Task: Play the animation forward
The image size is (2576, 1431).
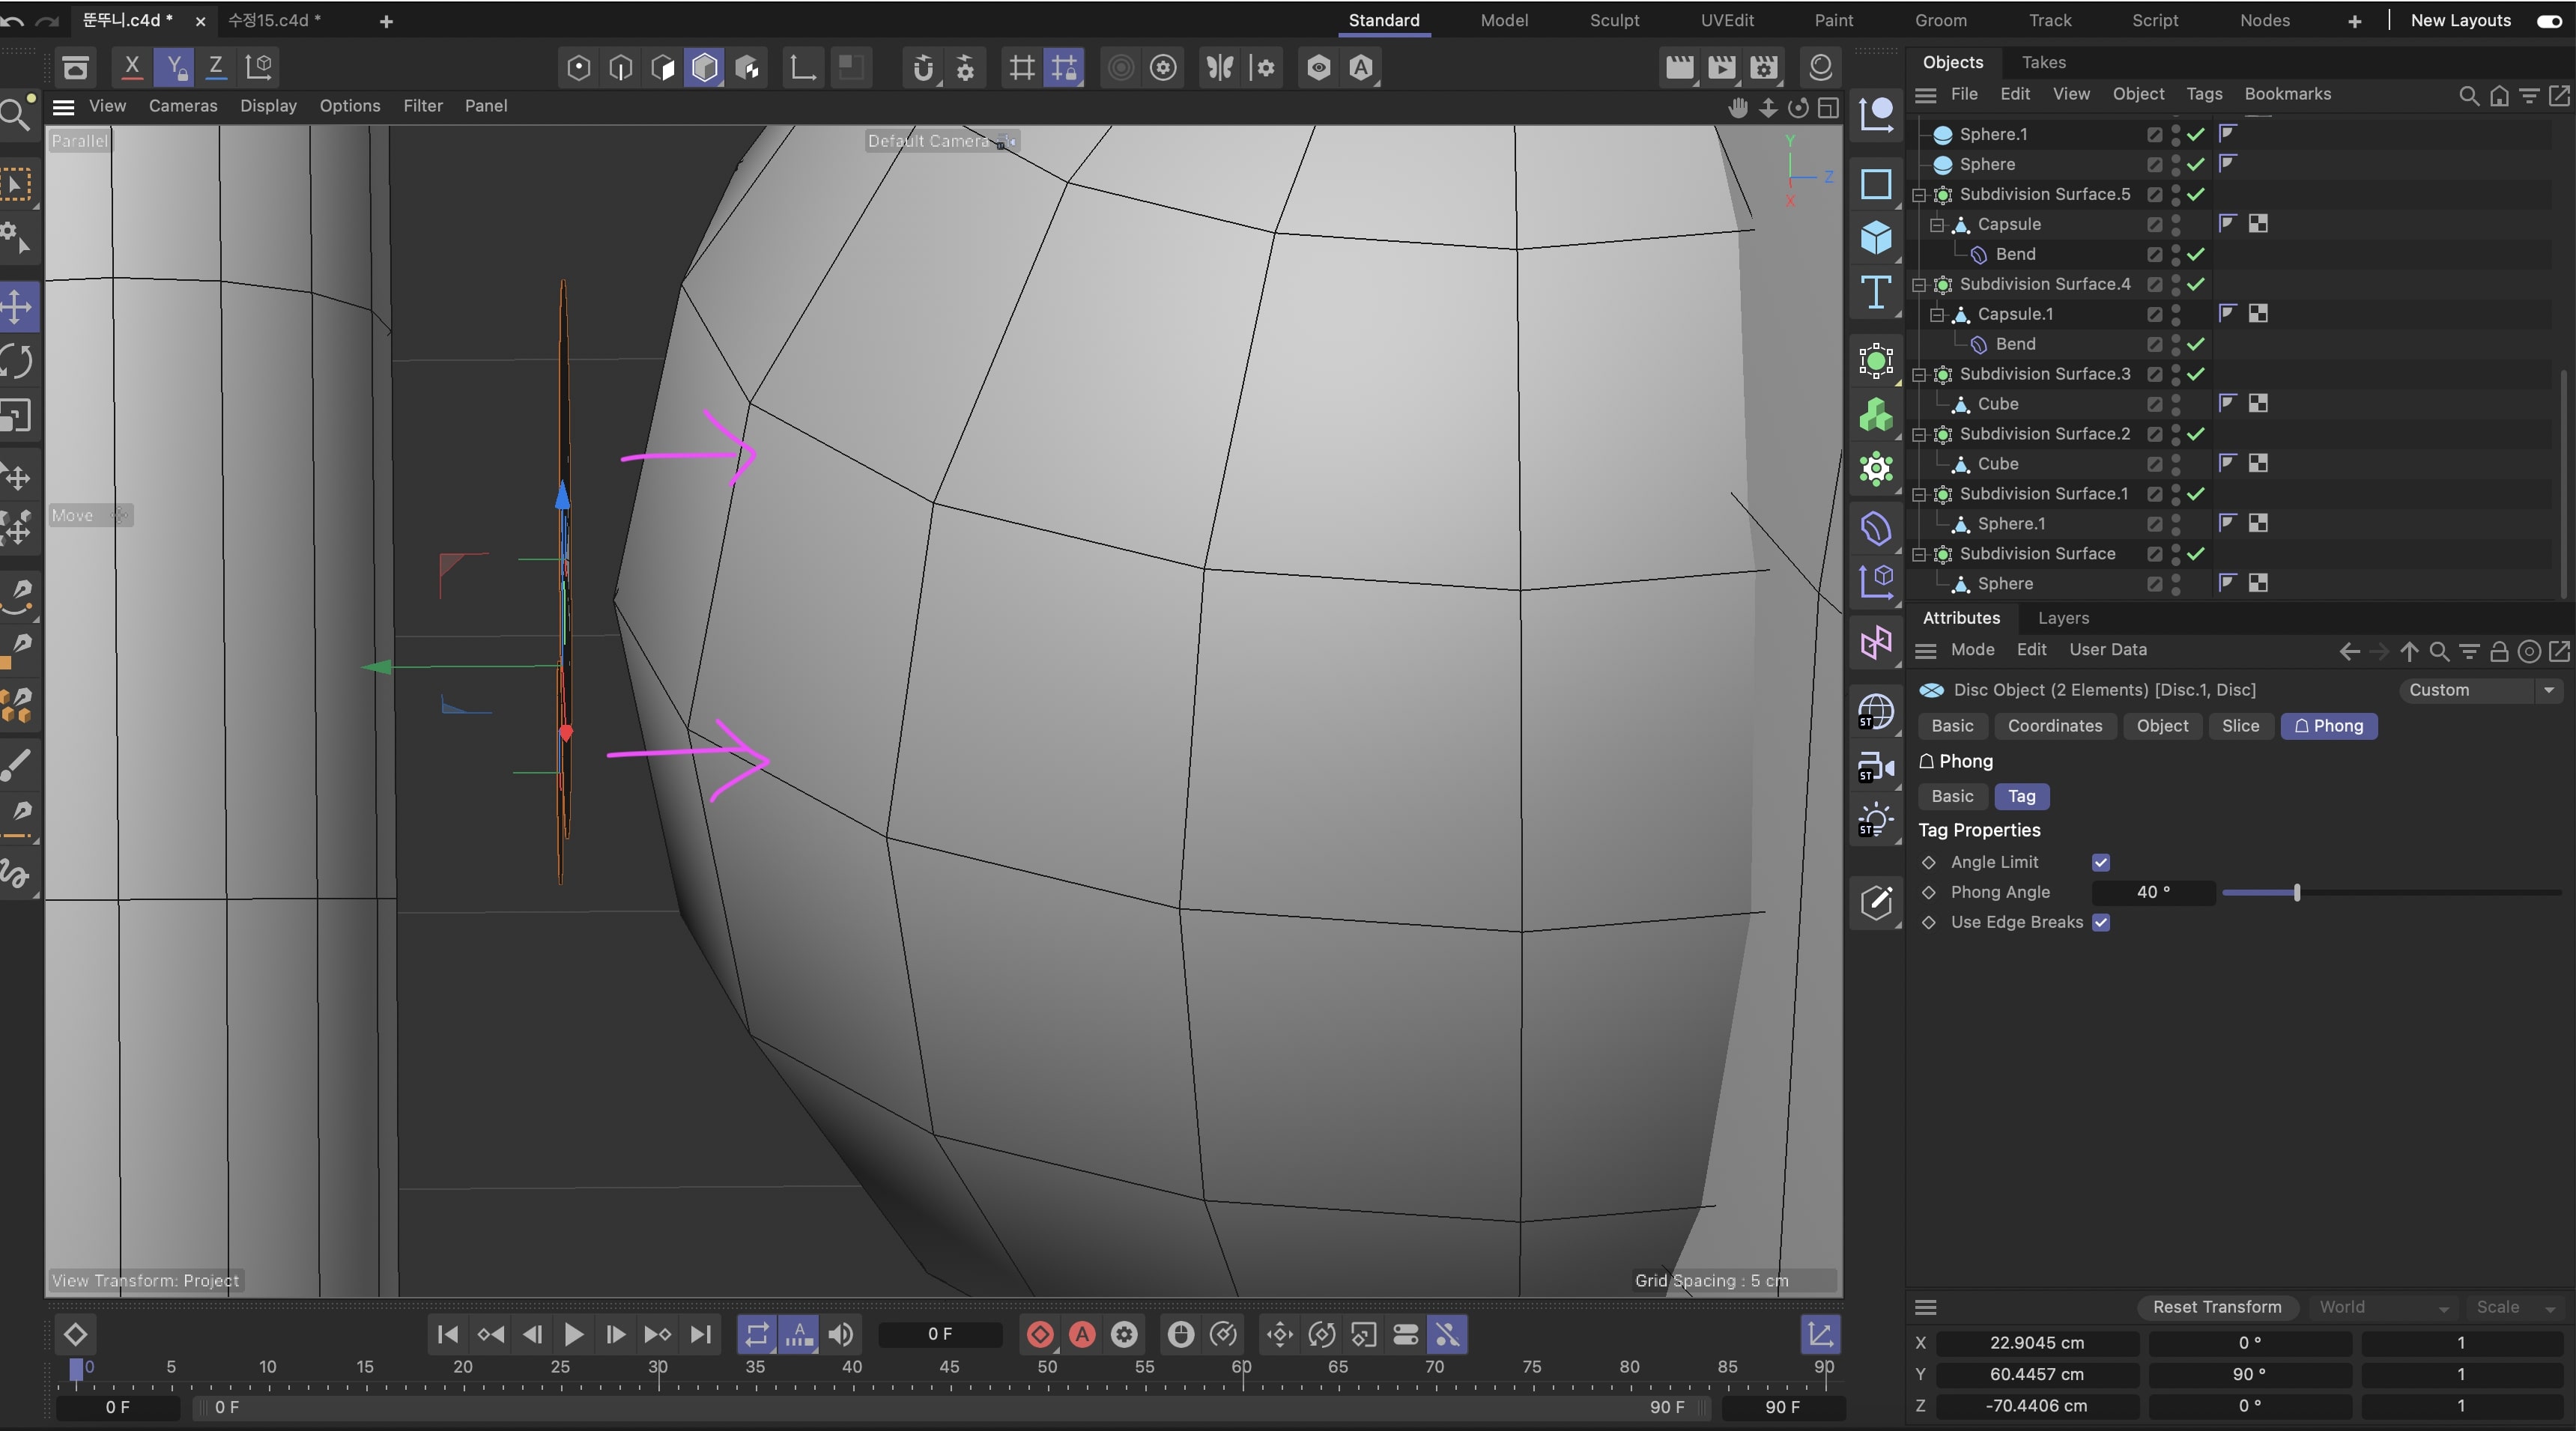Action: [x=573, y=1334]
